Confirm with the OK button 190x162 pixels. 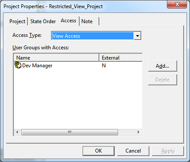click(x=98, y=151)
